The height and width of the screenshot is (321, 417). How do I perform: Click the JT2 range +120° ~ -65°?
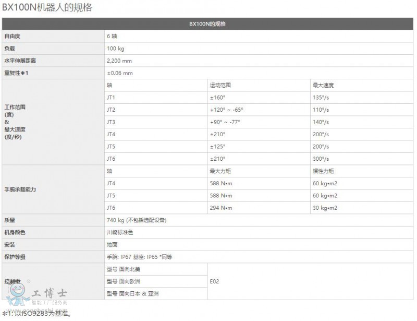click(226, 110)
